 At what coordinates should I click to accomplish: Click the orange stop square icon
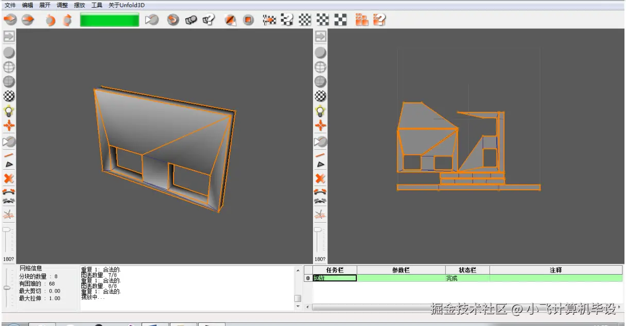coord(249,20)
